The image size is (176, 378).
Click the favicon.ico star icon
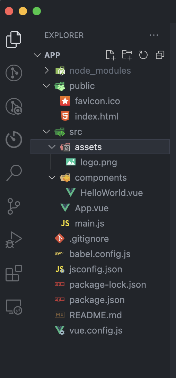pos(65,101)
